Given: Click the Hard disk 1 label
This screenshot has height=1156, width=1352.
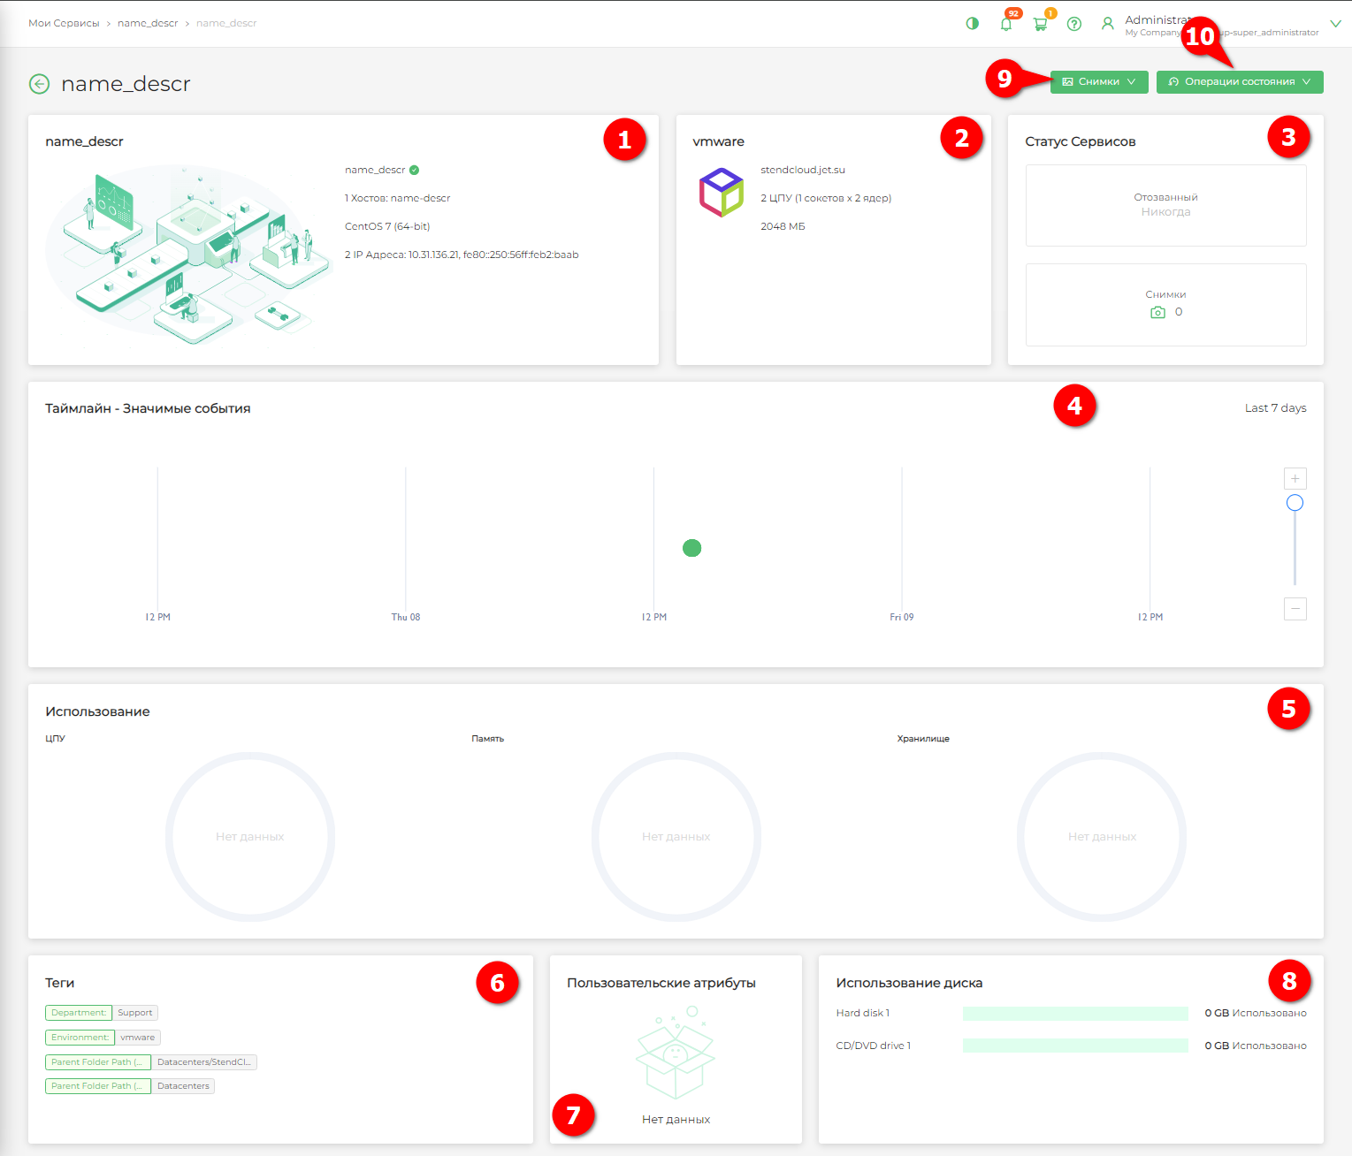Looking at the screenshot, I should pos(863,1013).
